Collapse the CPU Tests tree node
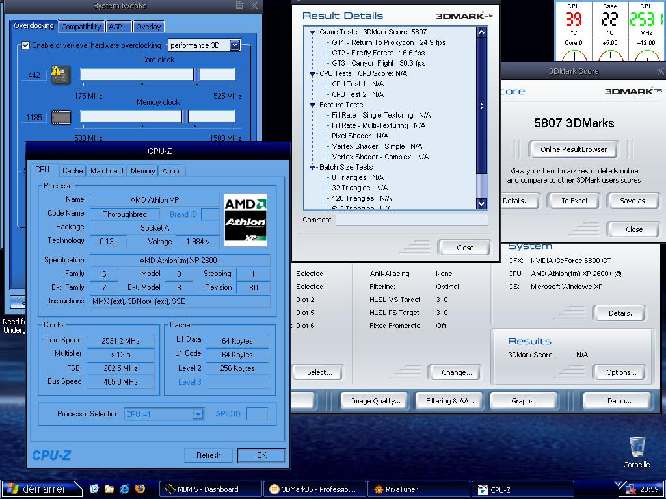 pos(313,74)
